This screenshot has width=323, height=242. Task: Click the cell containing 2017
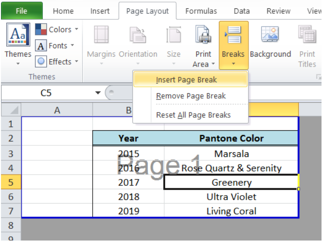coord(129,182)
